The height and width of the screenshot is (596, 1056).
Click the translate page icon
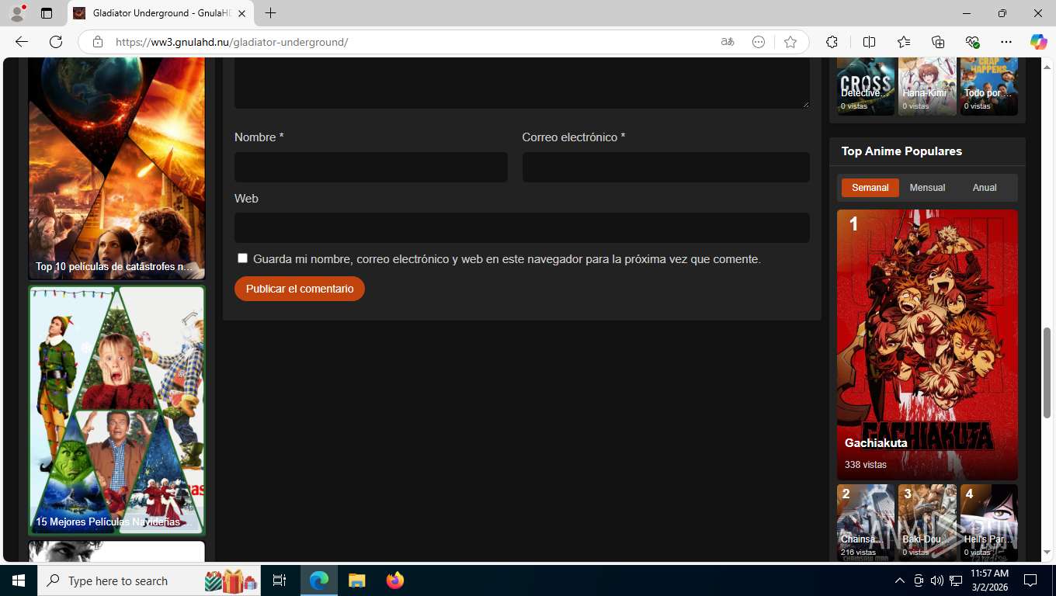(728, 42)
